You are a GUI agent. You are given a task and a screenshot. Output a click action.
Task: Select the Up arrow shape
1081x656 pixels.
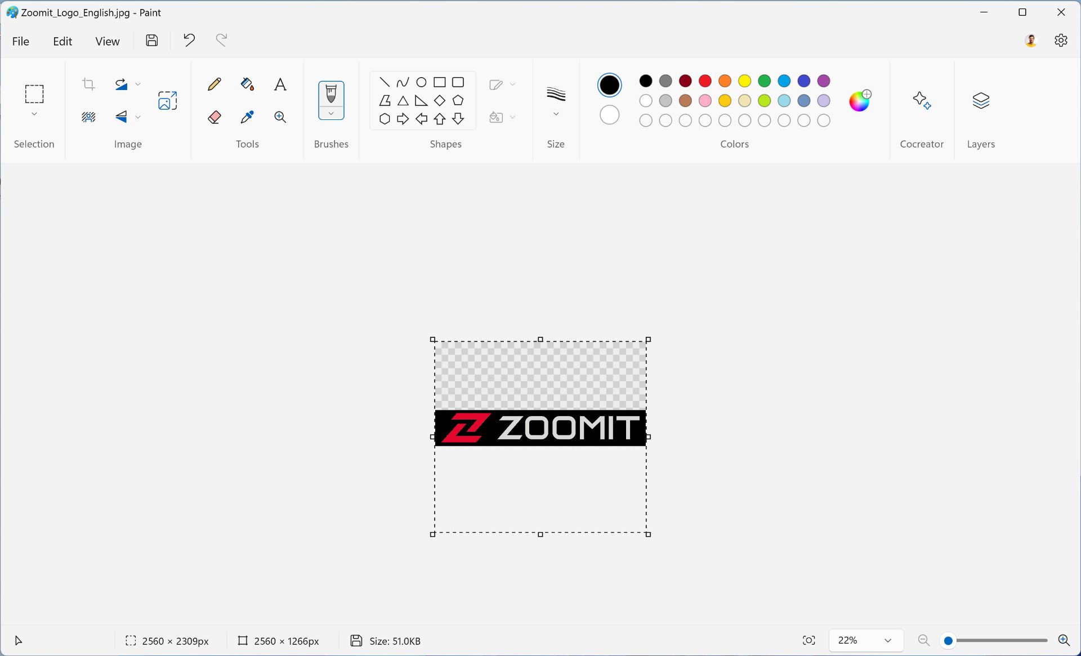[x=440, y=119]
